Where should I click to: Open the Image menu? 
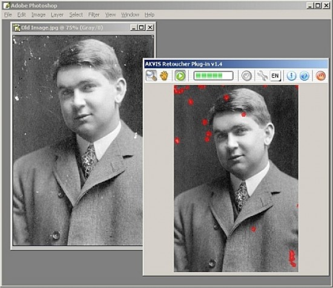(x=38, y=15)
